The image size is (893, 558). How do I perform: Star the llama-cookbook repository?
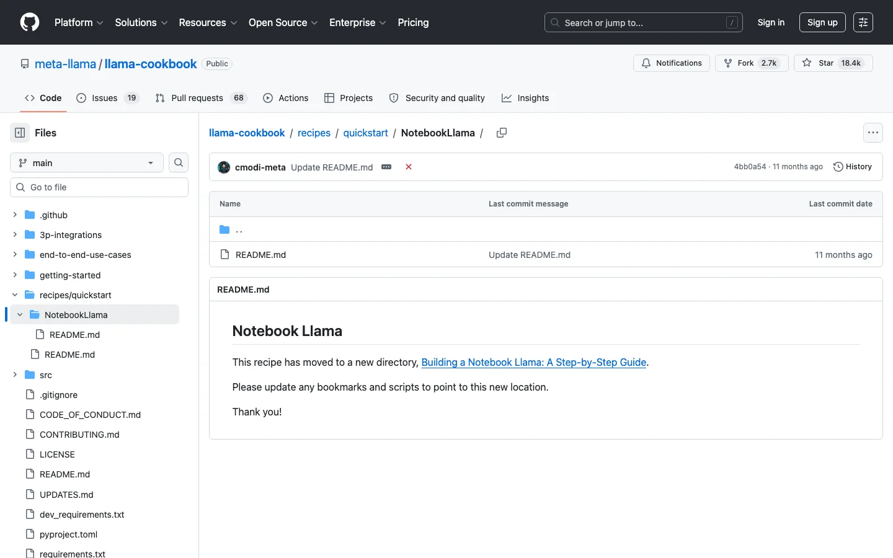click(x=833, y=63)
